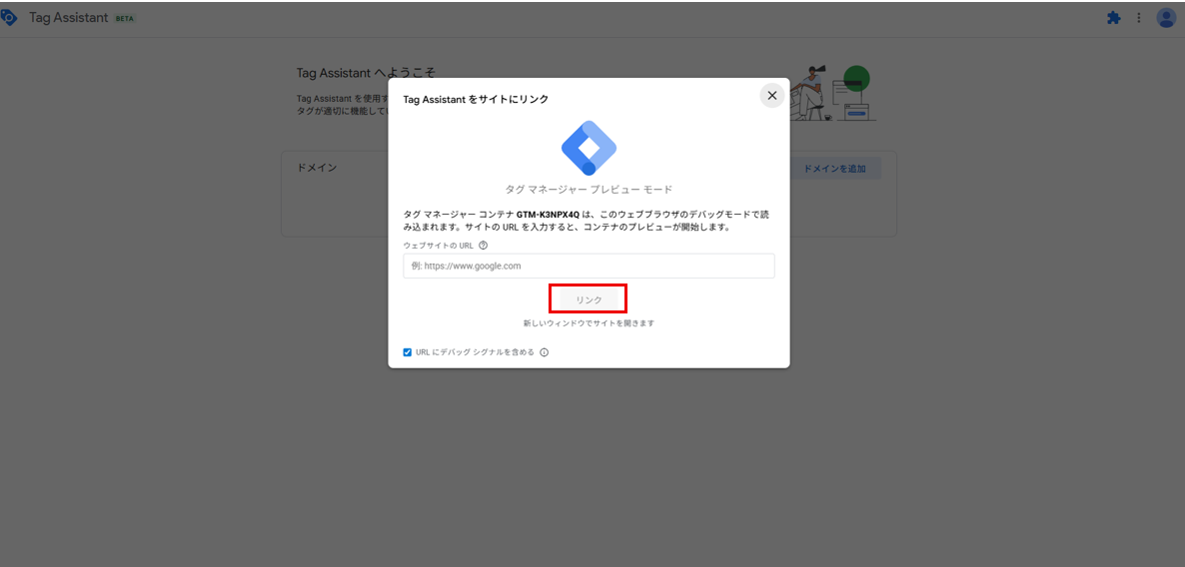Screen dimensions: 1185x567
Task: Click the Tag Assistant title text
Action: 69,18
